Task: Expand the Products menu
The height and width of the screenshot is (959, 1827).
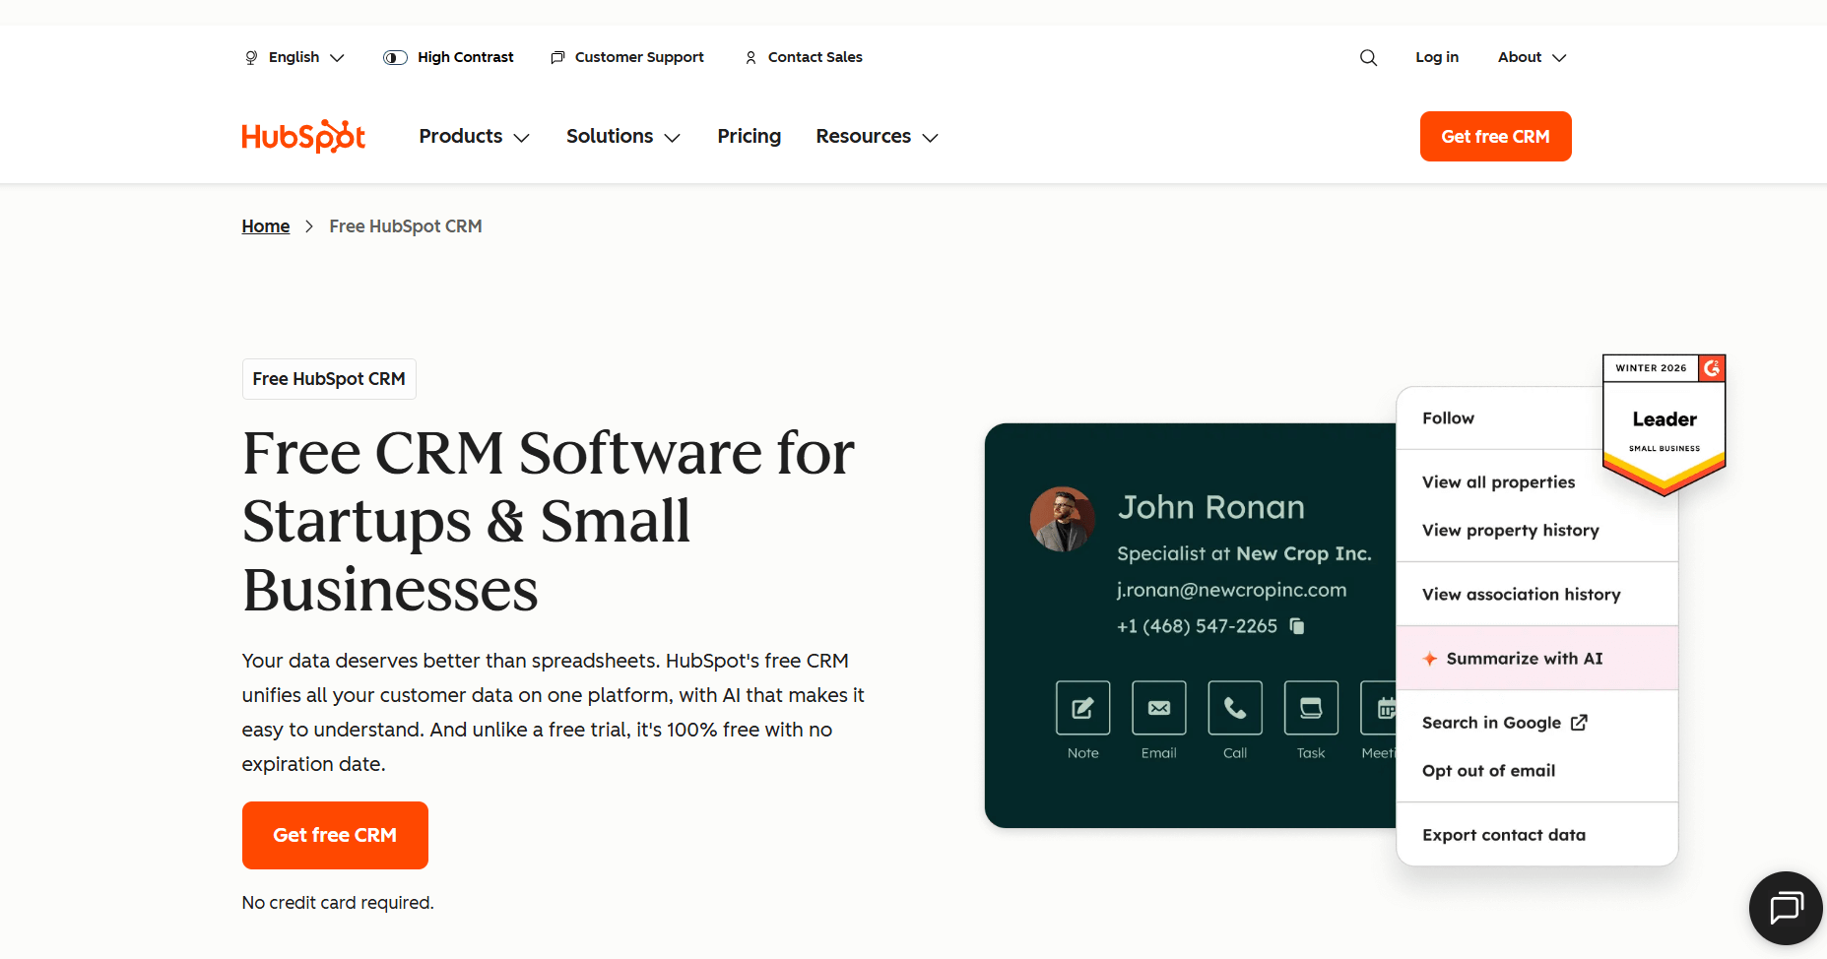Action: pos(474,137)
